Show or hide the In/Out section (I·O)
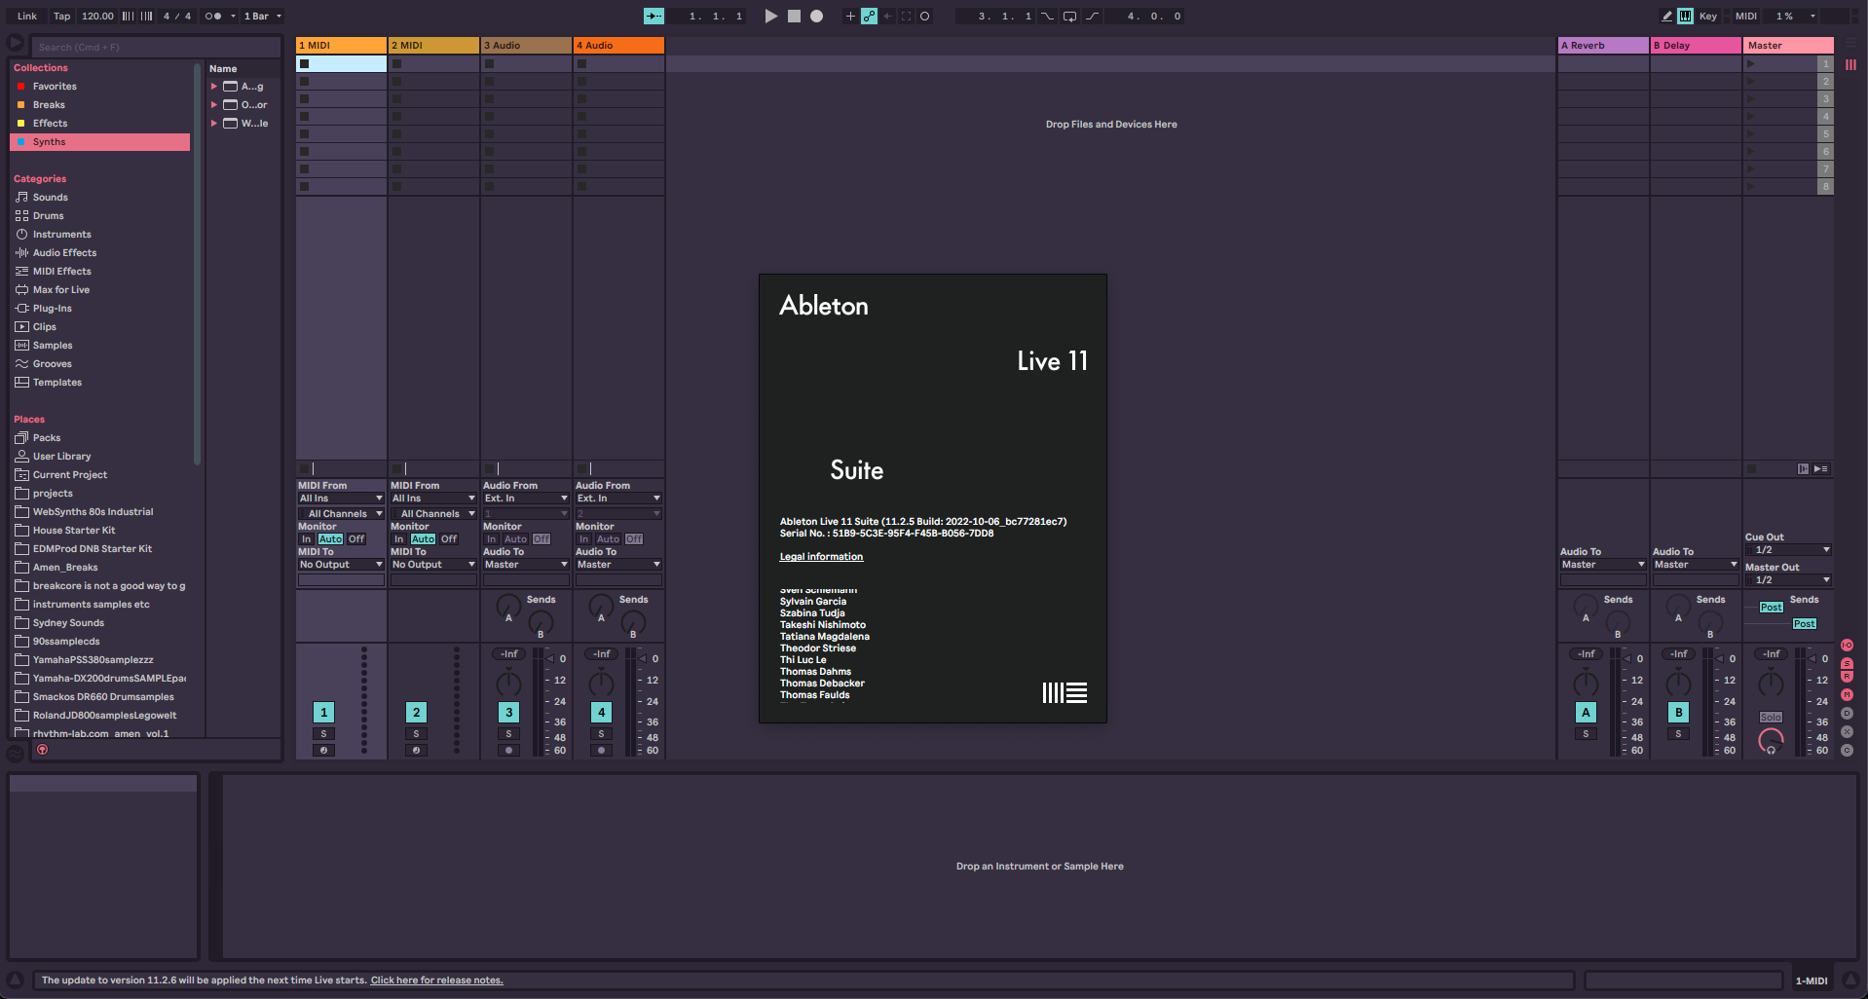Image resolution: width=1868 pixels, height=999 pixels. point(1847,646)
